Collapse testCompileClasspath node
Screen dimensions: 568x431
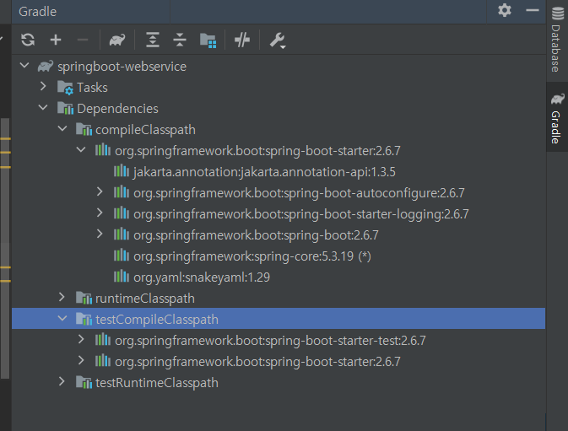[x=62, y=319]
